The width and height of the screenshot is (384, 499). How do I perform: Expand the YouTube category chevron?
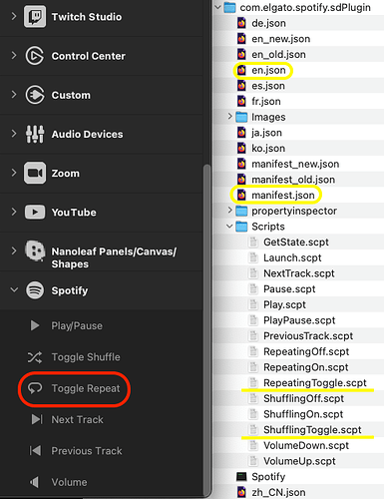coord(14,212)
